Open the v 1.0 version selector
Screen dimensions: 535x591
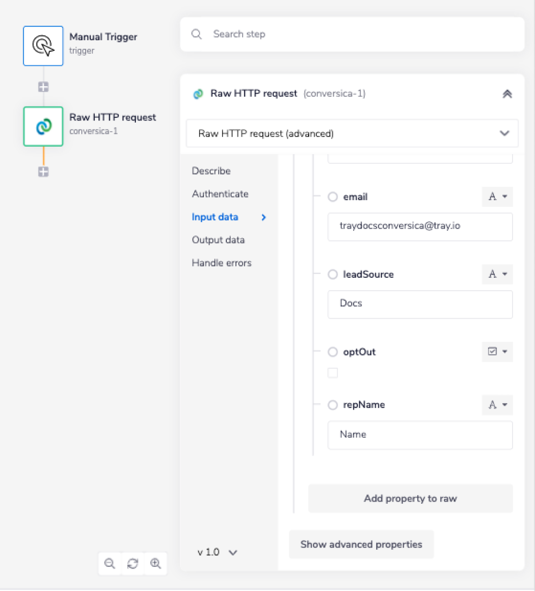click(217, 552)
